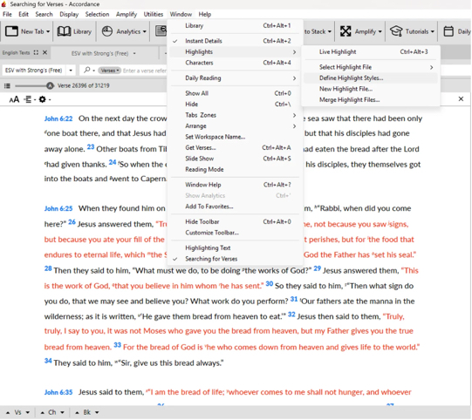This screenshot has height=420, width=472.
Task: Choose Define Highlight Styles...
Action: pos(370,78)
